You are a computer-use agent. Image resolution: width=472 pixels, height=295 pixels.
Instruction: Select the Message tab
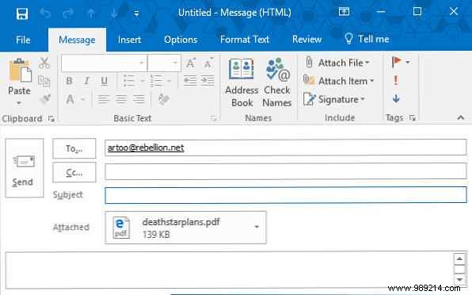pos(77,40)
